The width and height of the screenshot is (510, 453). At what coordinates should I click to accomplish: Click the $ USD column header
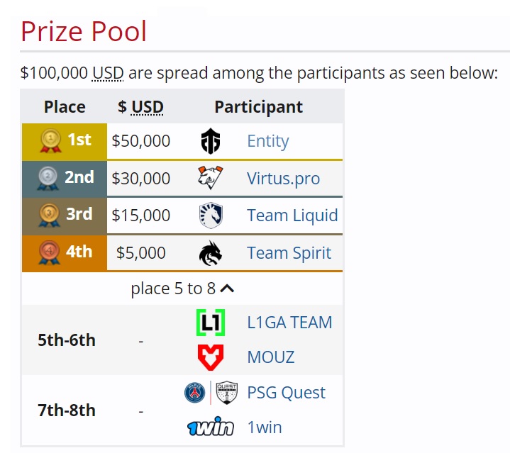[140, 107]
